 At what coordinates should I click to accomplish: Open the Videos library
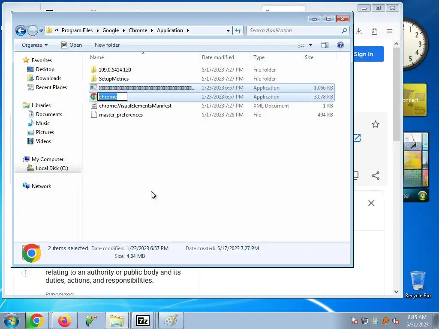[43, 141]
